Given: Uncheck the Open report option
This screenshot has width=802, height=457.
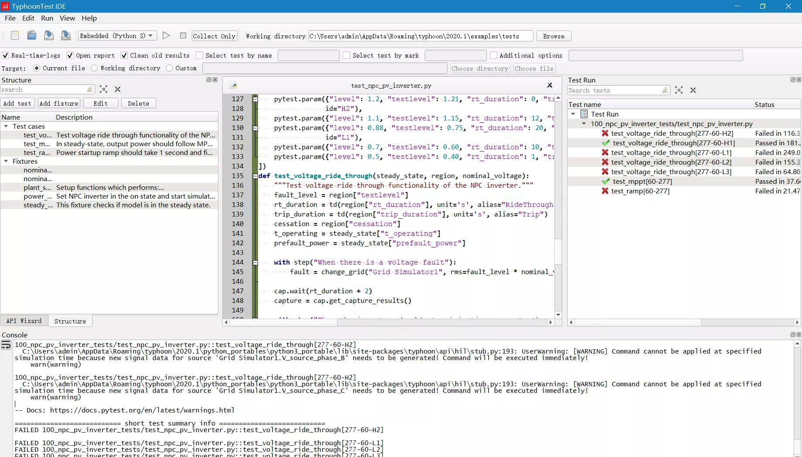Looking at the screenshot, I should point(70,55).
